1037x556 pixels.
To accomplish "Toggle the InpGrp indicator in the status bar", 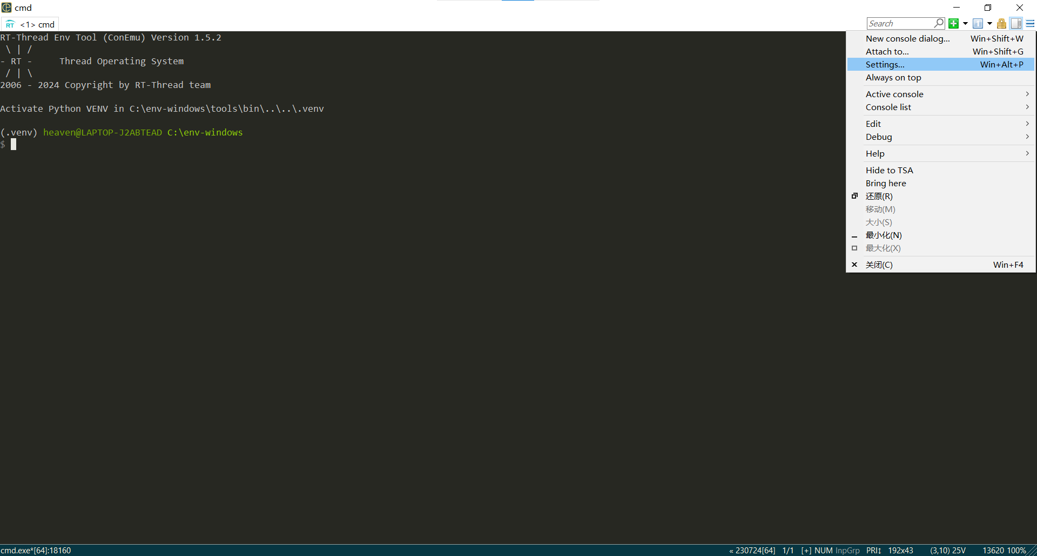I will pos(847,550).
